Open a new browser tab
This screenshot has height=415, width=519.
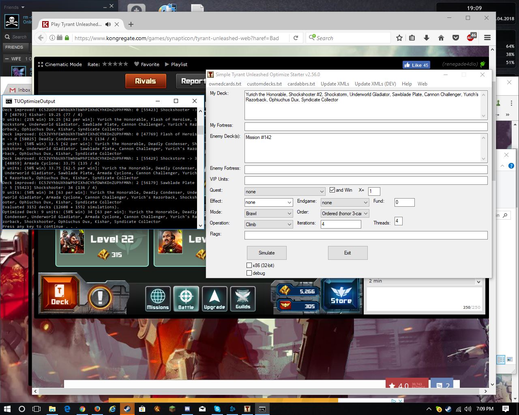[x=131, y=24]
